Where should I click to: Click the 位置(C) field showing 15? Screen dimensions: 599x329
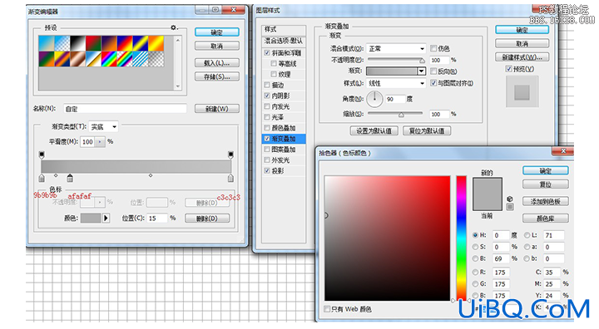click(157, 218)
